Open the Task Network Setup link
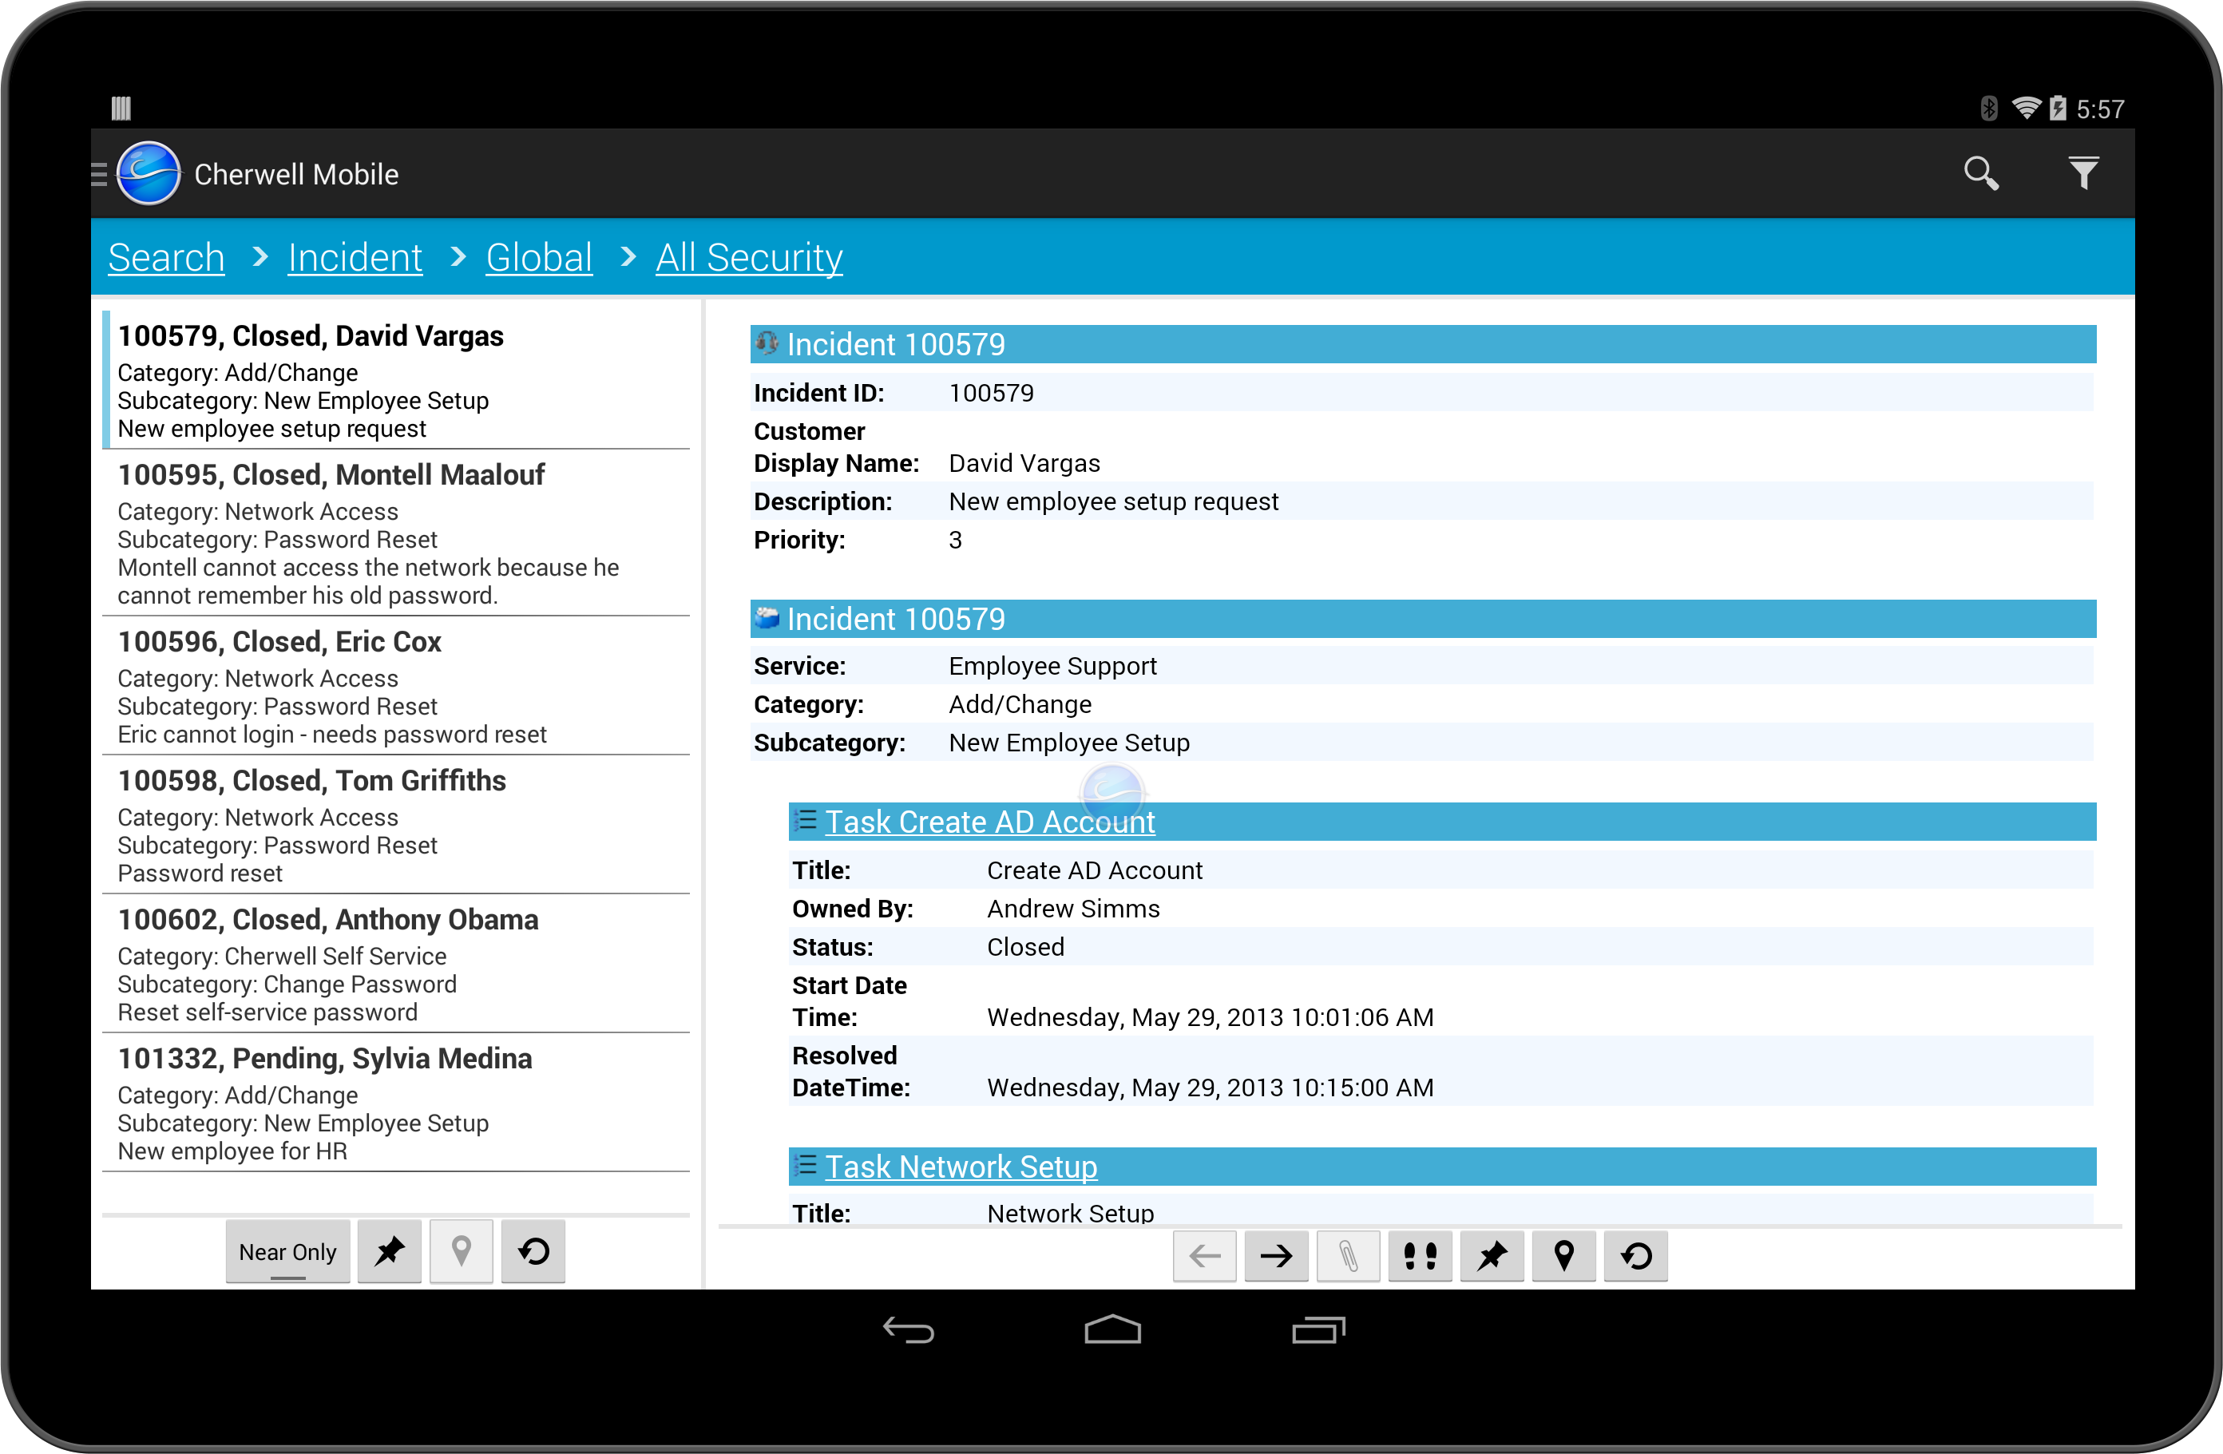 click(x=961, y=1167)
